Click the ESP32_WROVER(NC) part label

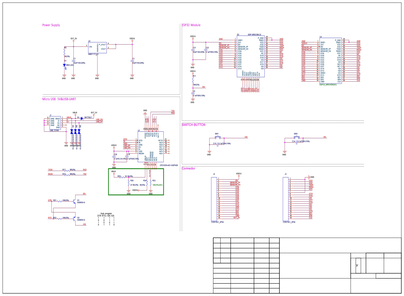[x=328, y=85]
